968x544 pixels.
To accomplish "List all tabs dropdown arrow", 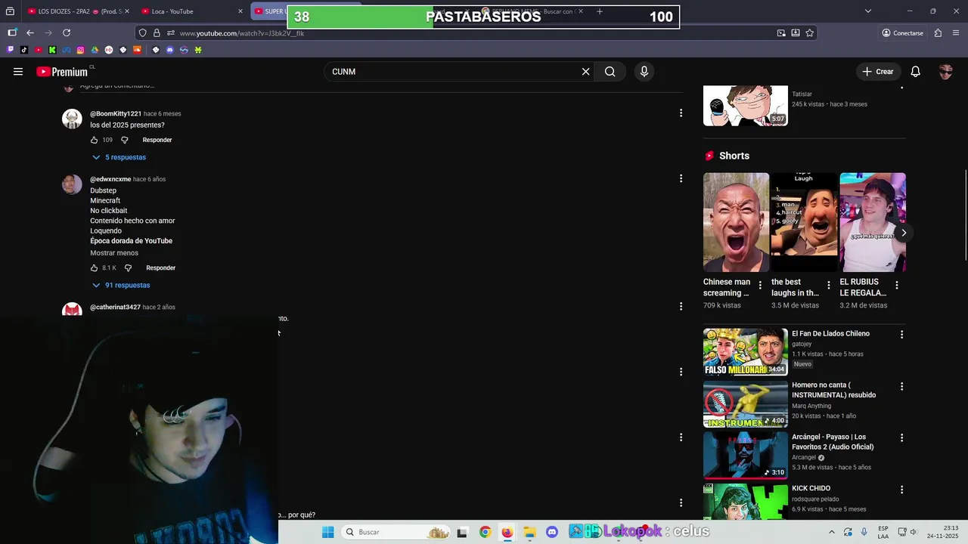I will coord(868,11).
